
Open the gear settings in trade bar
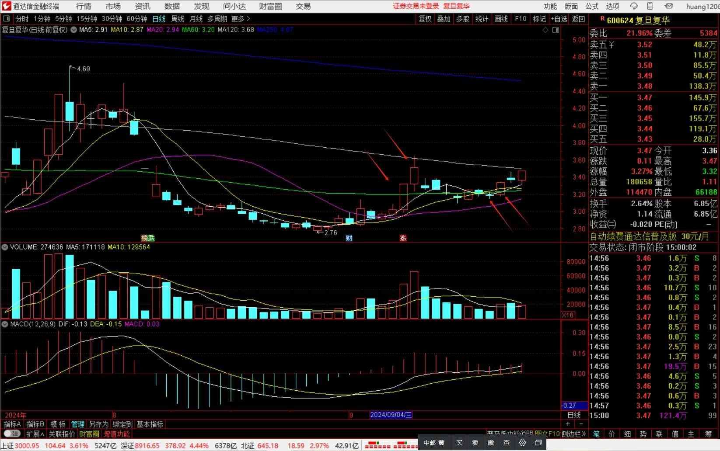click(522, 443)
